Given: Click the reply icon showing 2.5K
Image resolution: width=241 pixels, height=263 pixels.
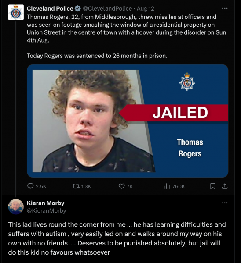Looking at the screenshot, I should [x=30, y=186].
